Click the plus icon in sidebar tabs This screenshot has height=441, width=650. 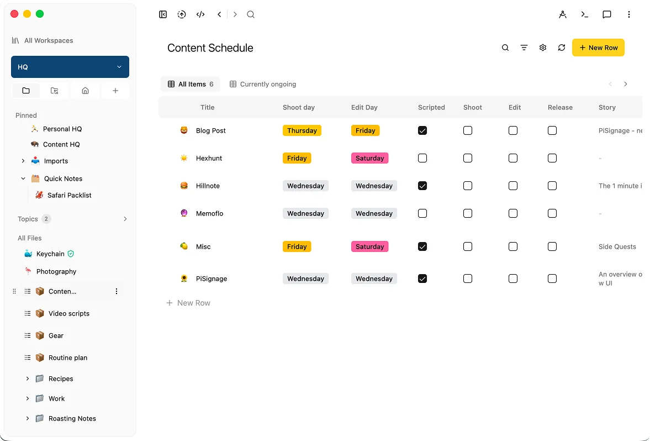point(115,91)
